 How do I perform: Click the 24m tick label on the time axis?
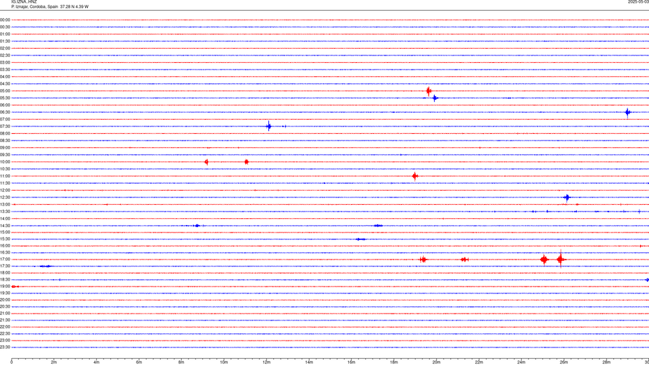[521, 362]
